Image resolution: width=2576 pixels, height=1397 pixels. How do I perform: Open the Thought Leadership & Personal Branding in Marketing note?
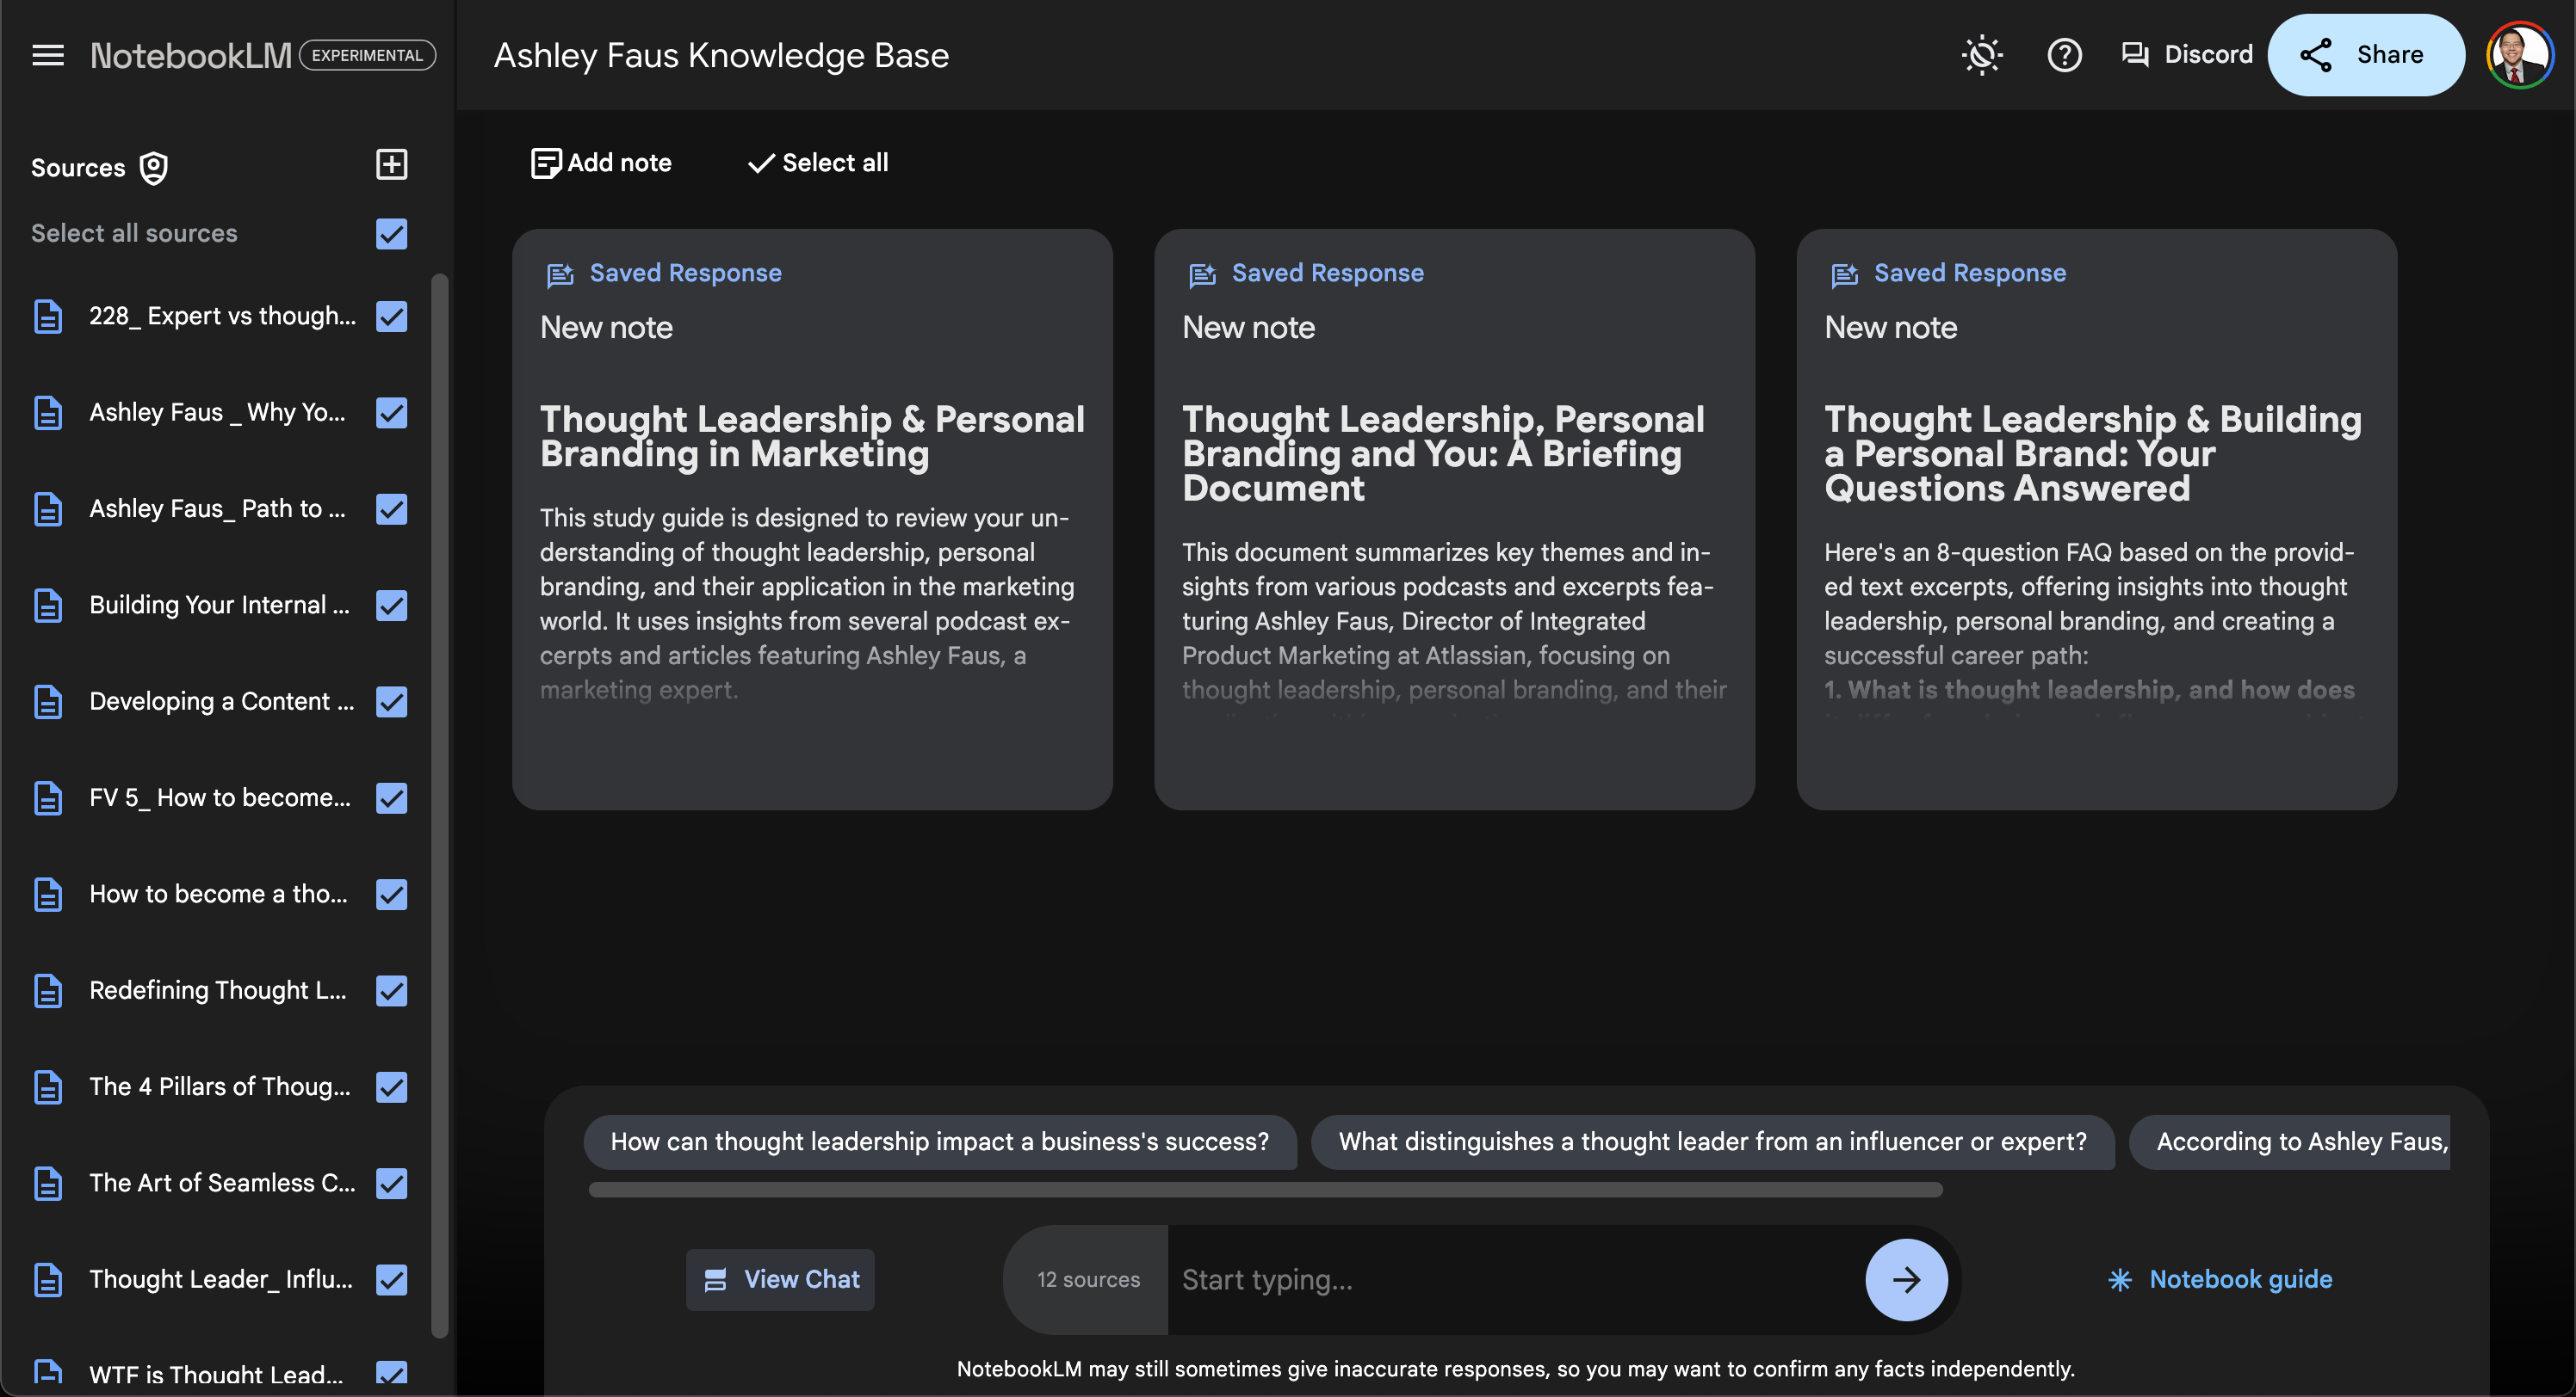pos(812,520)
